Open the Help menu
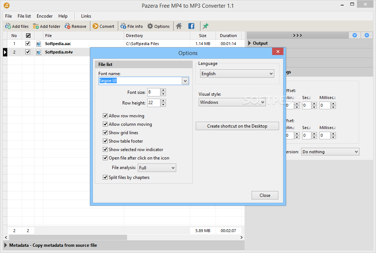The height and width of the screenshot is (253, 376). click(x=63, y=16)
